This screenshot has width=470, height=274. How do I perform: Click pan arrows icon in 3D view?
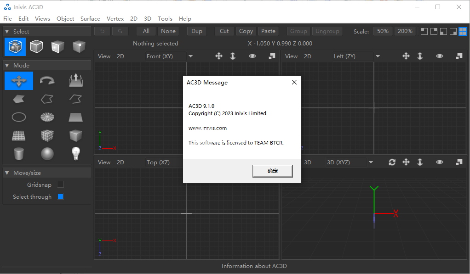tap(406, 162)
